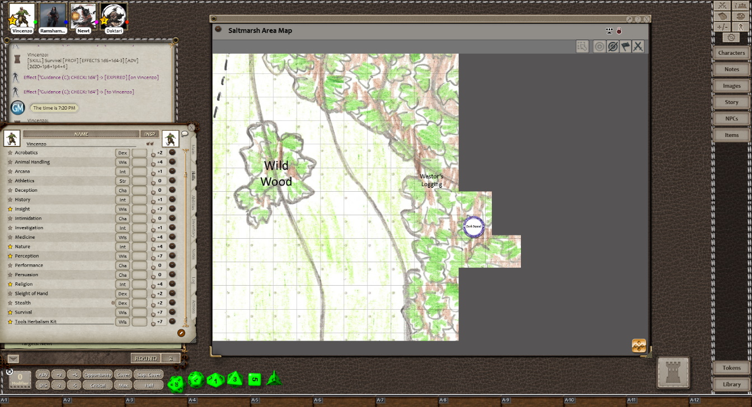Switch to the Inventory tab
This screenshot has width=752, height=407.
point(194,228)
